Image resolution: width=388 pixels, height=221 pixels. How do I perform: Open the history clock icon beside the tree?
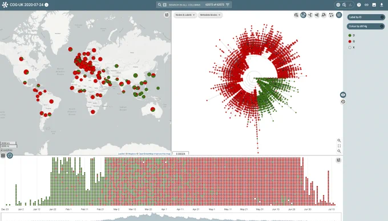click(x=343, y=102)
